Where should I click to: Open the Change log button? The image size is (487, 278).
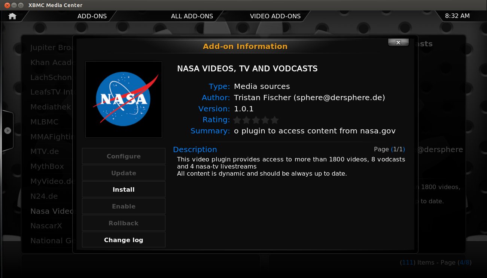(124, 240)
